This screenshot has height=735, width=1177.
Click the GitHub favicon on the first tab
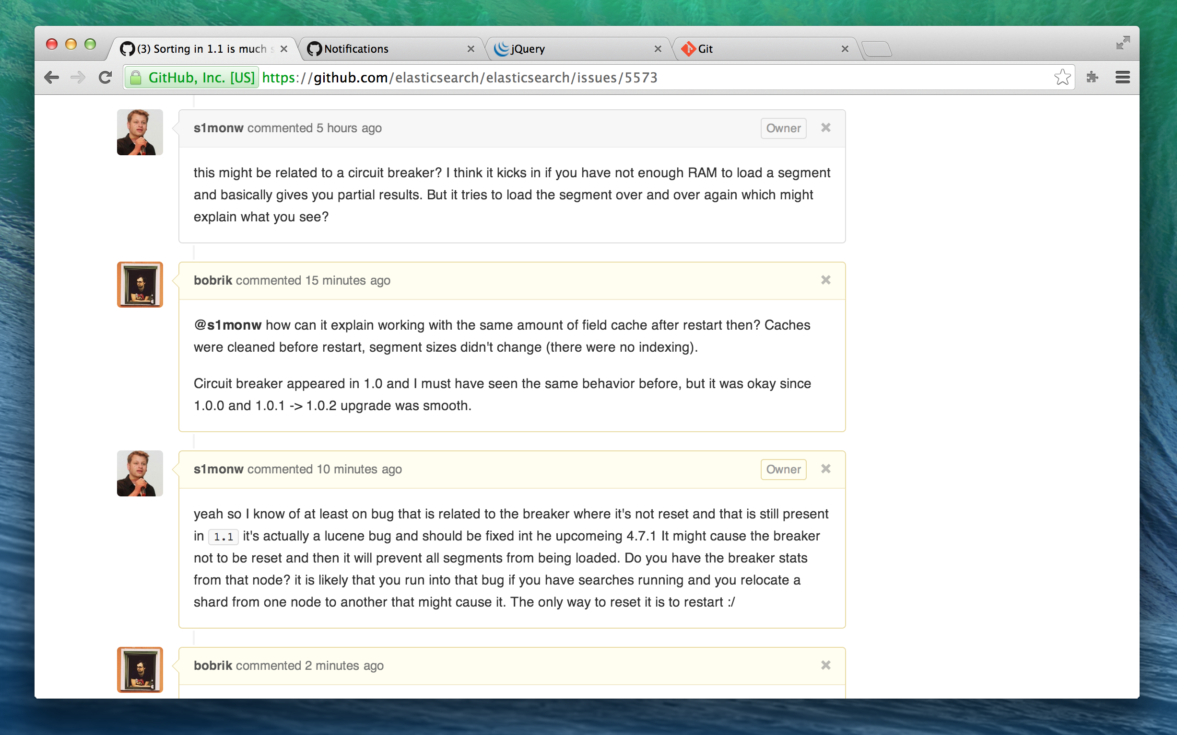[127, 48]
